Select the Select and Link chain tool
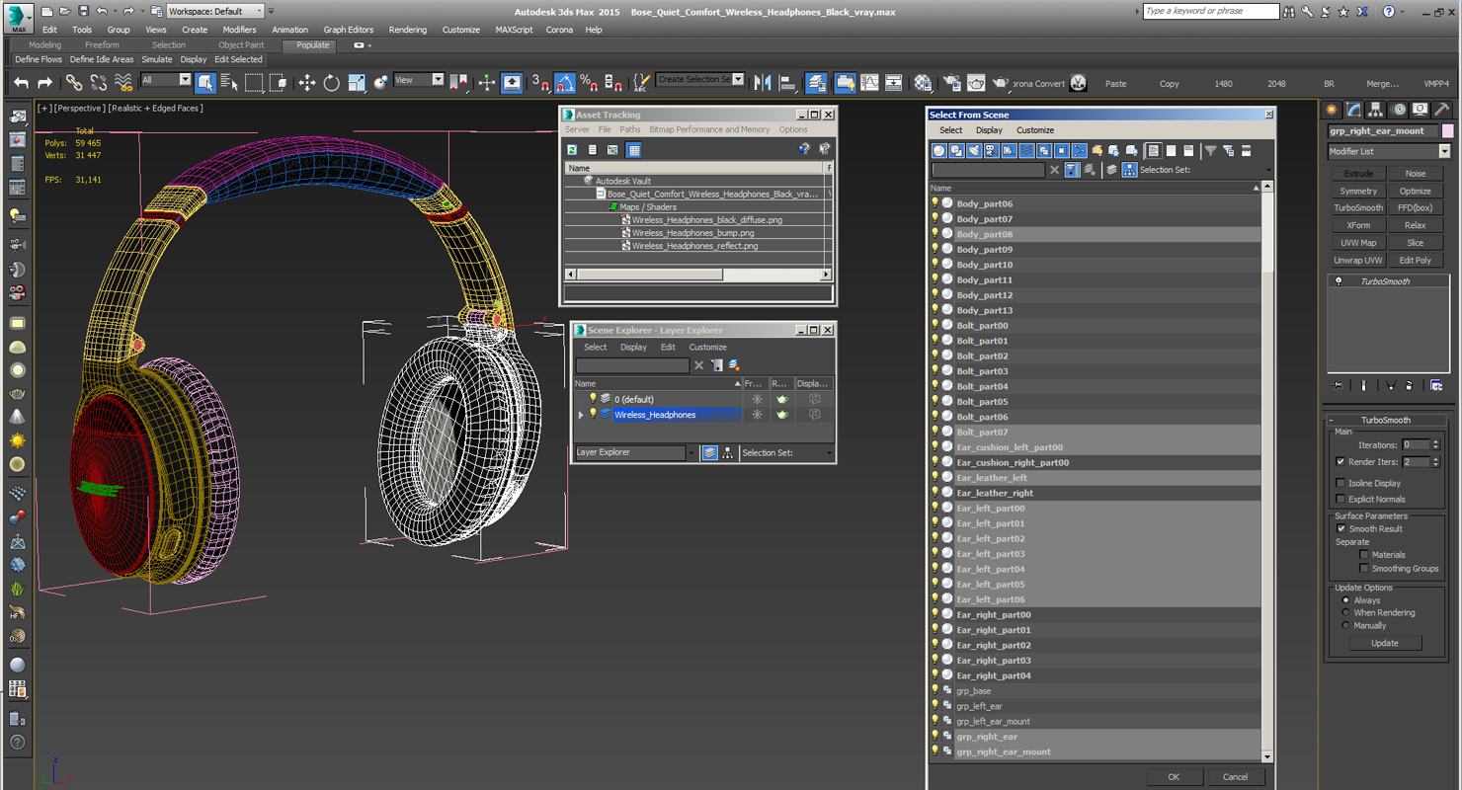 tap(74, 83)
